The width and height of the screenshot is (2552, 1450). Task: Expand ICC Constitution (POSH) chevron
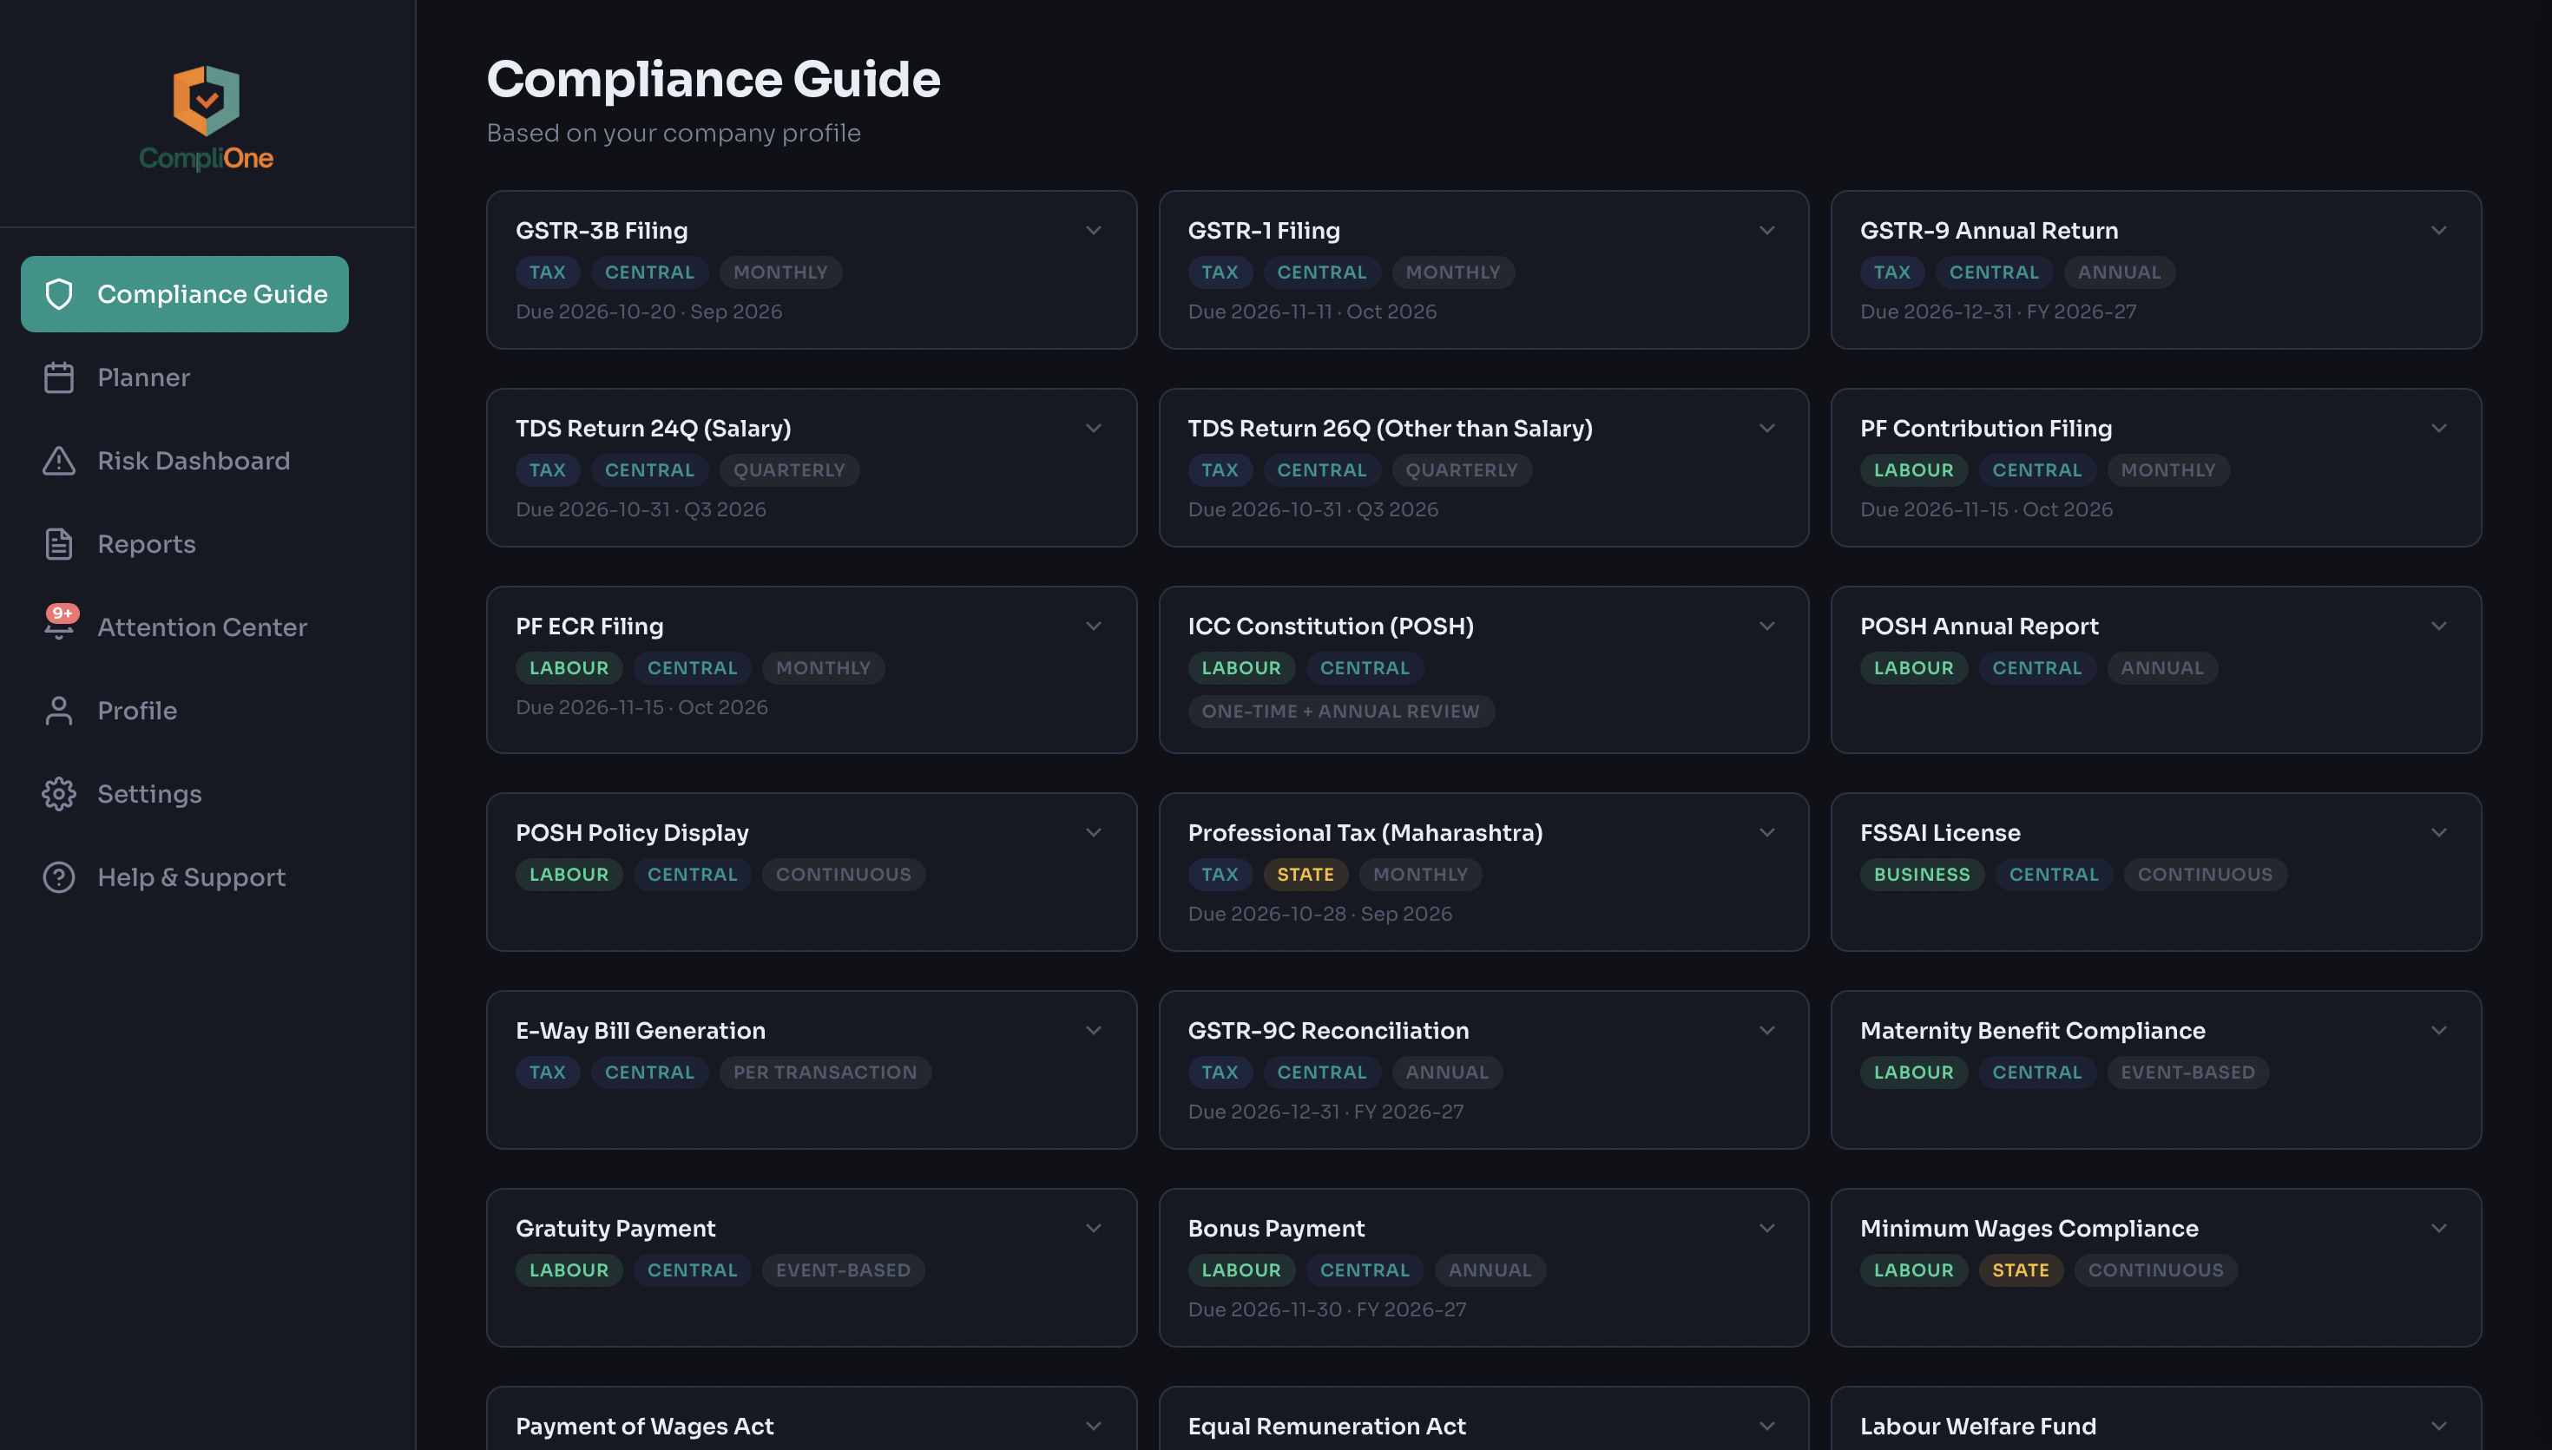1766,626
